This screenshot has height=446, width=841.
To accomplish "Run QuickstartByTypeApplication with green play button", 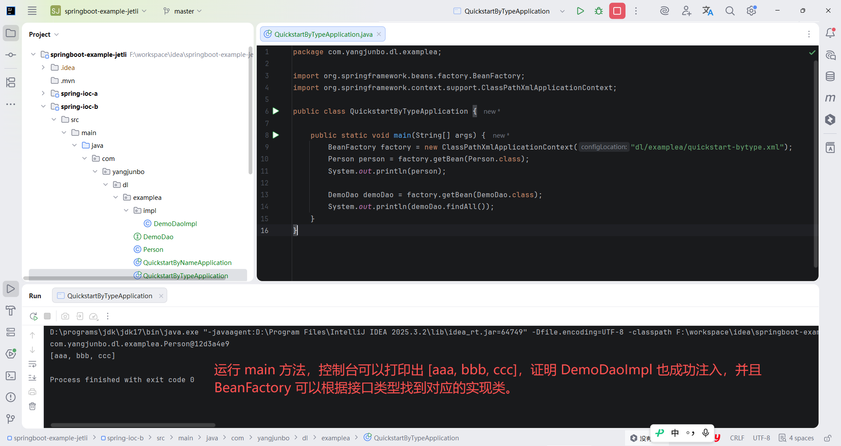I will coord(580,11).
